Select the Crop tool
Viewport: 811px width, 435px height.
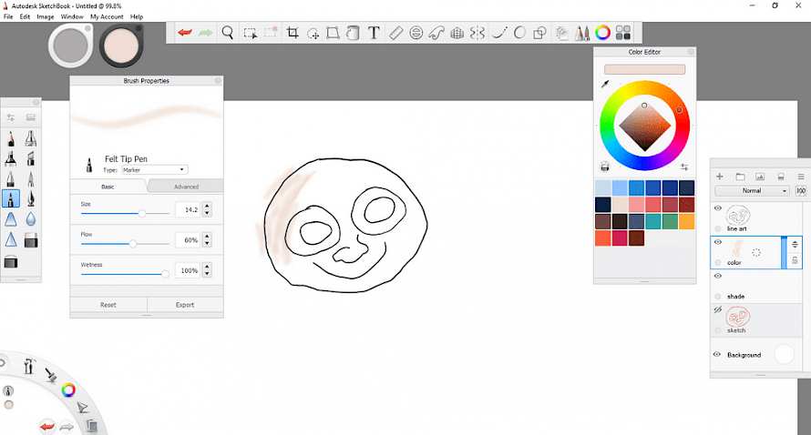[x=293, y=33]
